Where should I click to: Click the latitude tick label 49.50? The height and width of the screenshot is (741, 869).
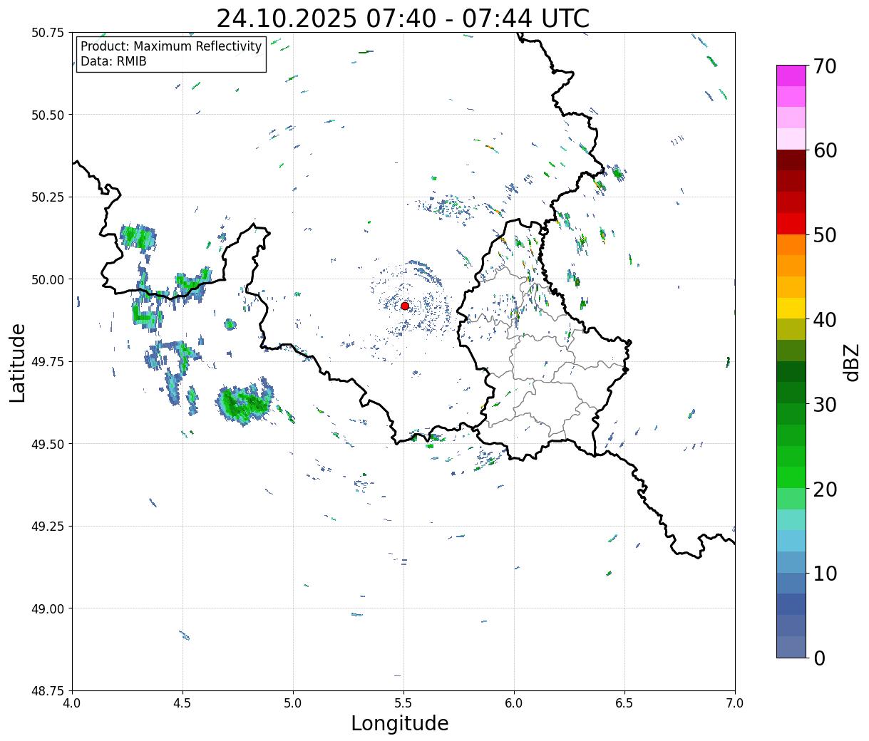(x=48, y=444)
